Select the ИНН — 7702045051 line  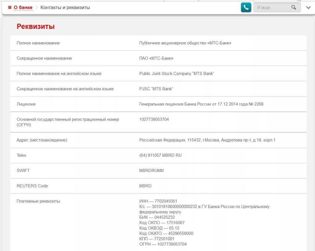coord(158,201)
